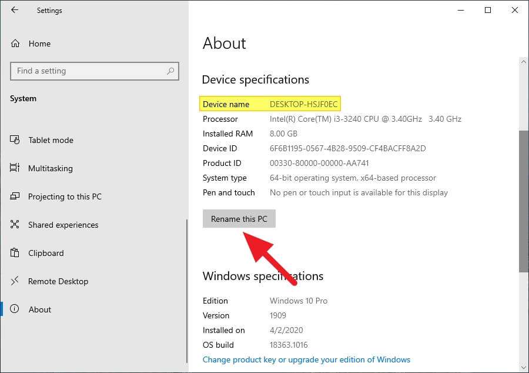The image size is (529, 373).
Task: Select Clipboard in sidebar
Action: point(46,253)
